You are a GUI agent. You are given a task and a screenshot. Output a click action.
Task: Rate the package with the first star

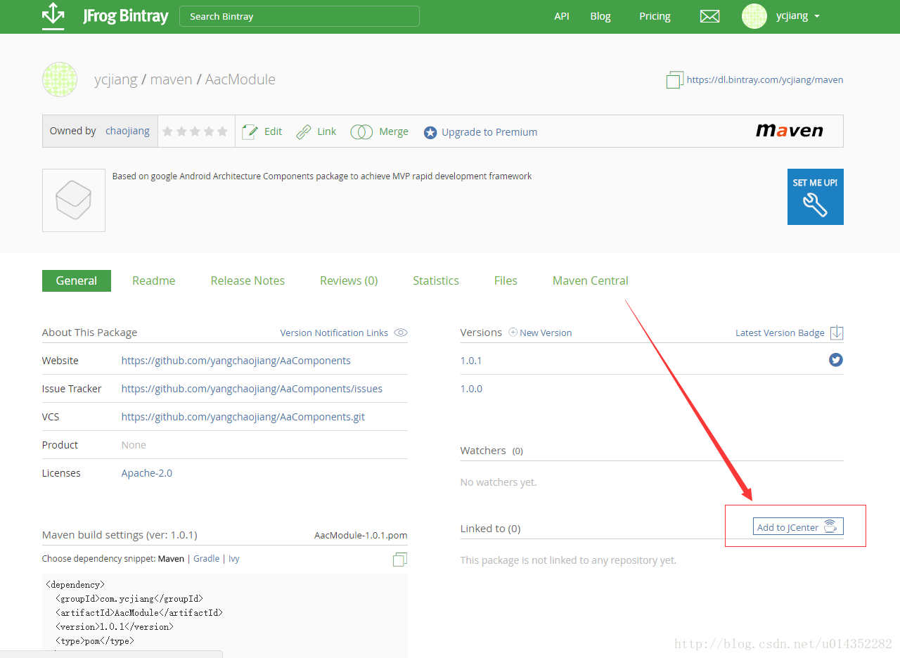[x=168, y=131]
